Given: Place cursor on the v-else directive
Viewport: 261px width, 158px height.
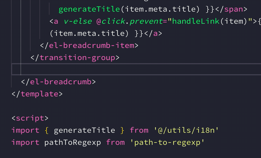Looking at the screenshot, I should pos(78,21).
